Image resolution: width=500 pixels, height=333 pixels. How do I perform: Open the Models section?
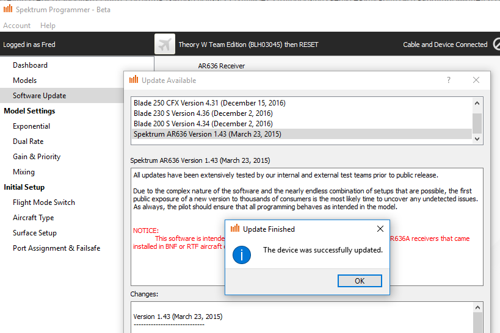coord(24,81)
